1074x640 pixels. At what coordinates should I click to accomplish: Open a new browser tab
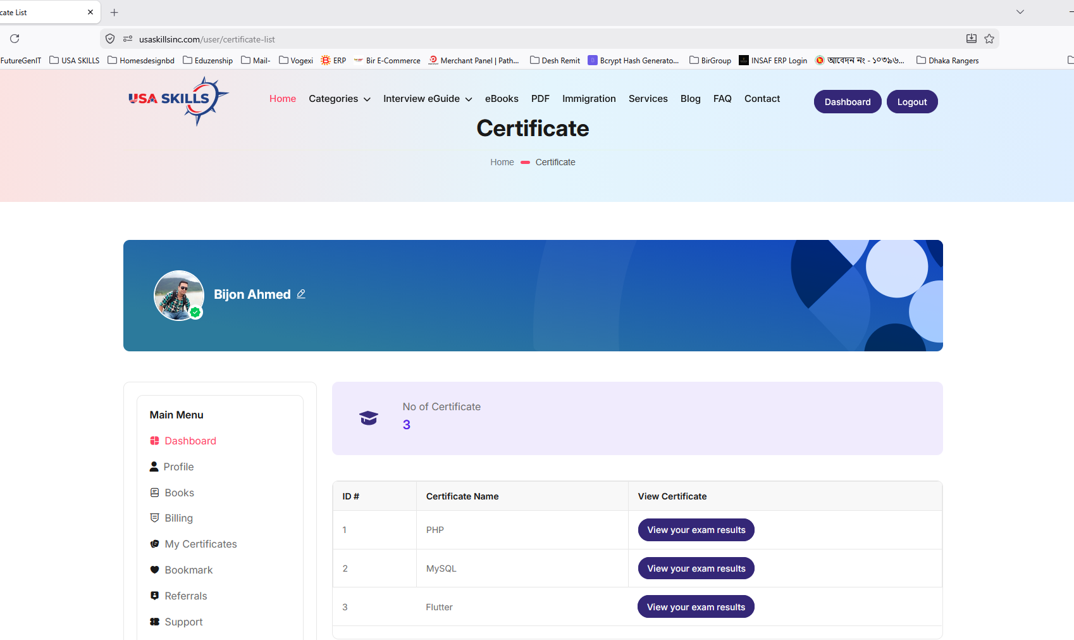[x=114, y=12]
